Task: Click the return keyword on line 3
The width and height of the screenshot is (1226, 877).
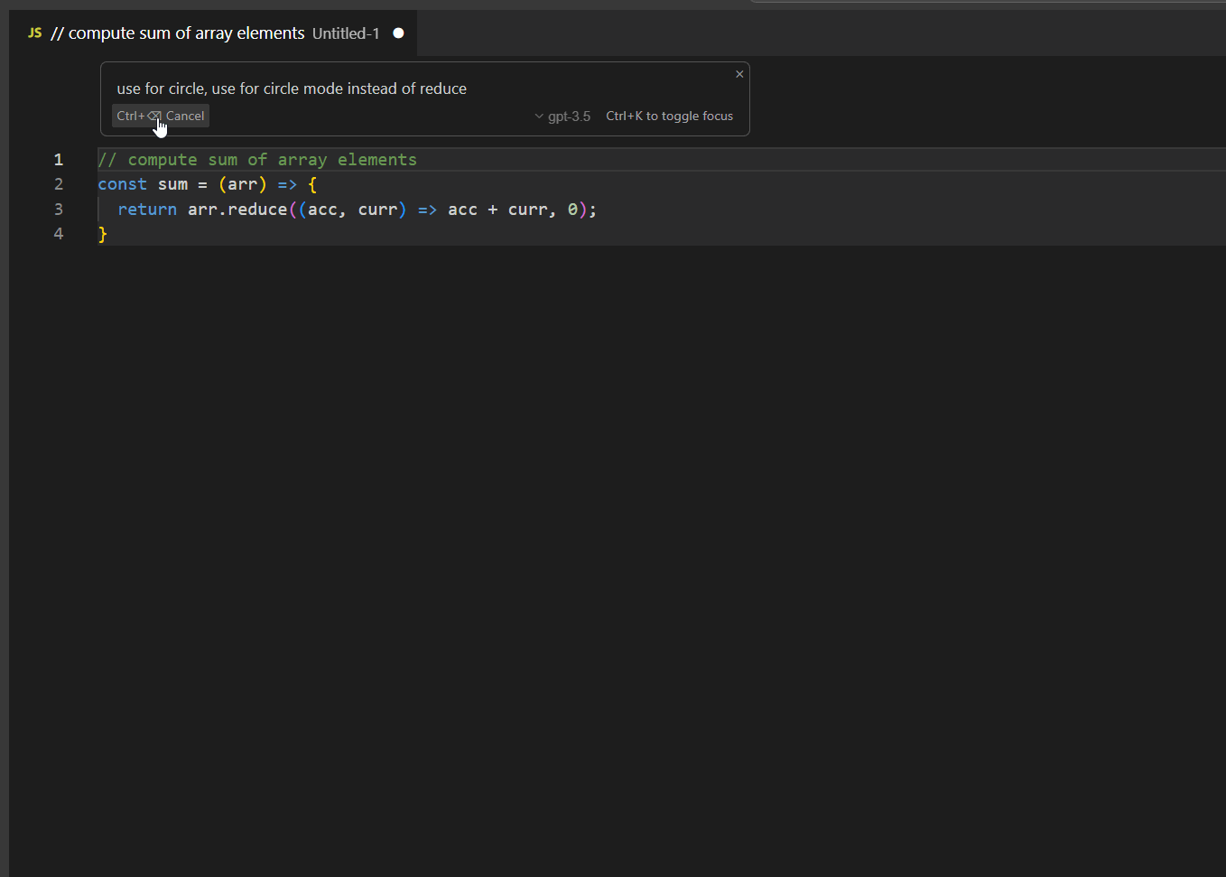Action: [147, 209]
